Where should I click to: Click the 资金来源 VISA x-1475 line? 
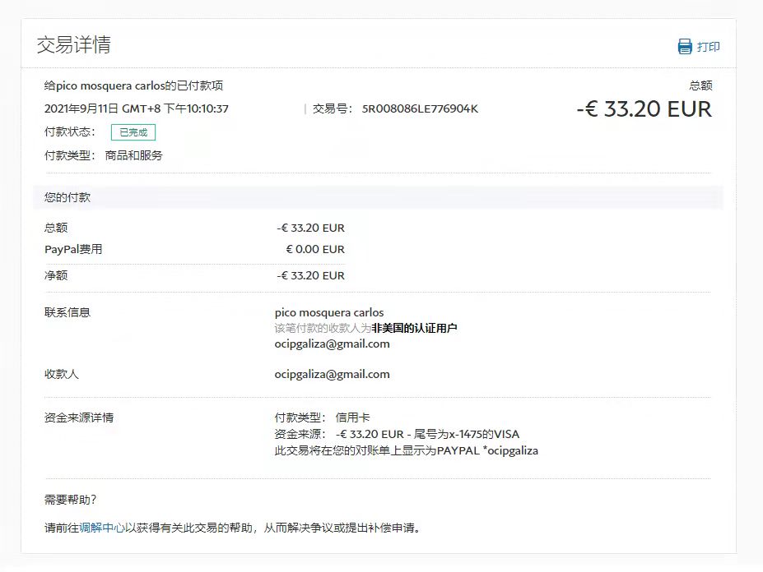pyautogui.click(x=397, y=434)
